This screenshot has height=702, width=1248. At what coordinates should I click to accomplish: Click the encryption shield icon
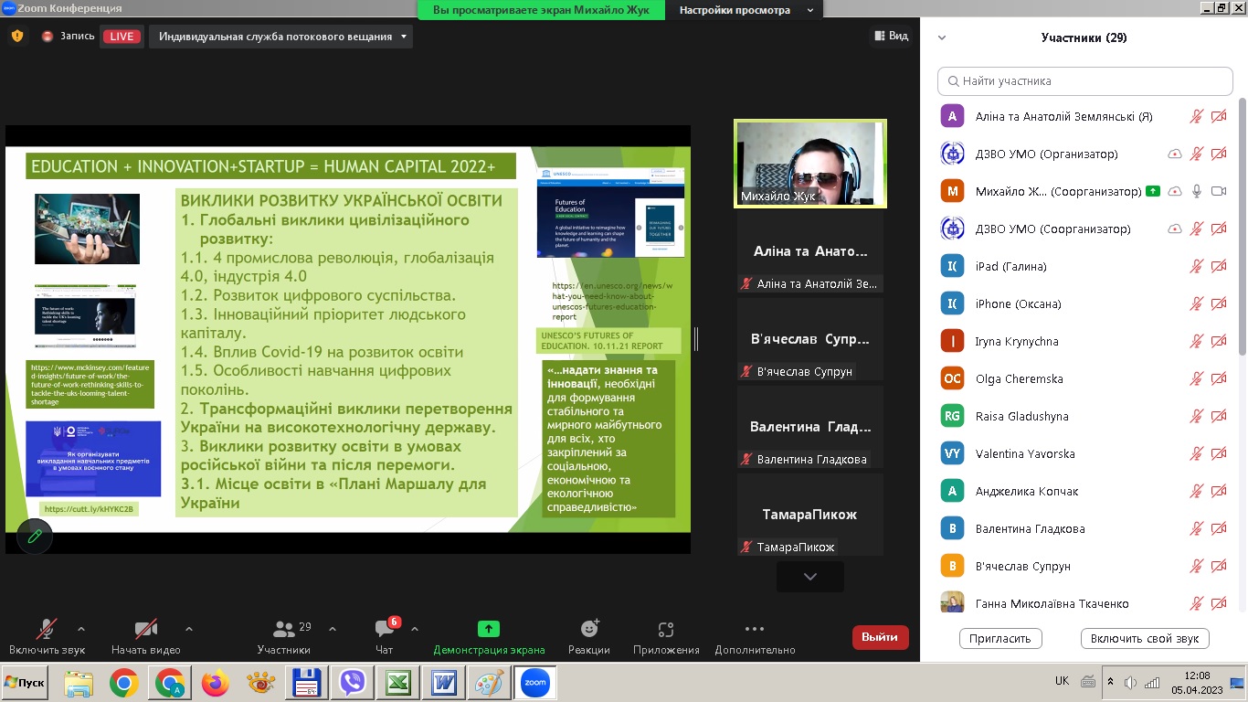pos(17,37)
